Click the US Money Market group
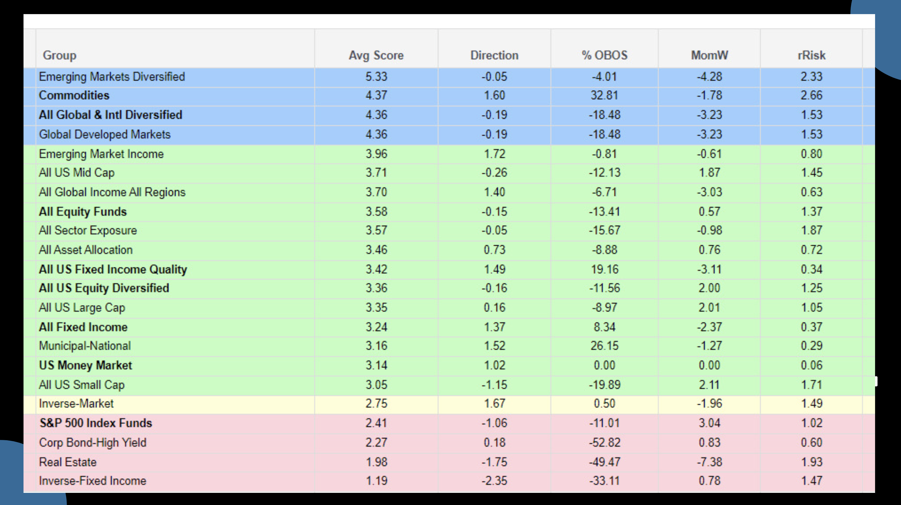Viewport: 901px width, 505px height. (85, 365)
